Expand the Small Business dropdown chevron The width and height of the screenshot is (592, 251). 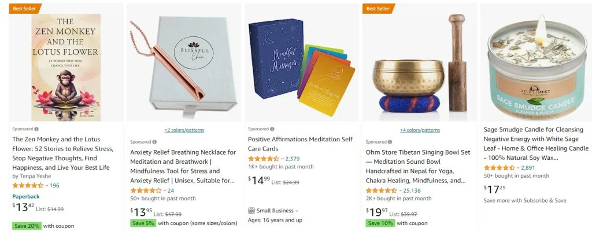pos(297,211)
